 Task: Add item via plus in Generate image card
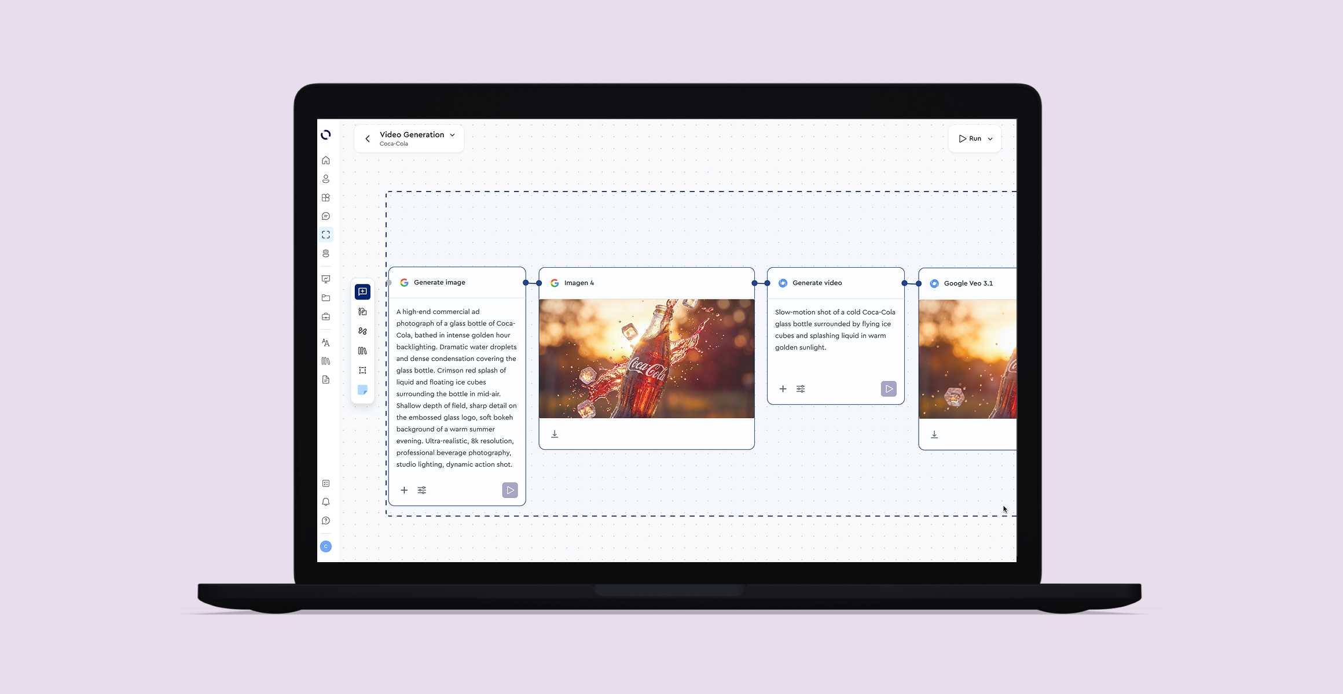pyautogui.click(x=404, y=490)
